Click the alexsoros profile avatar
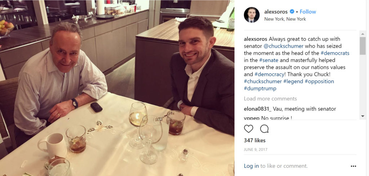This screenshot has height=176, width=369. tap(252, 15)
